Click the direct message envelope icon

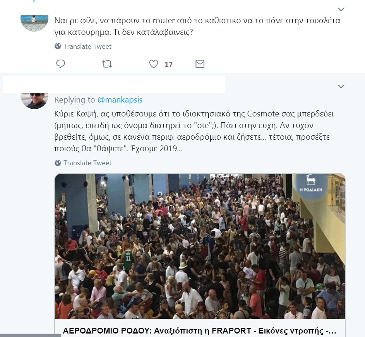point(200,64)
